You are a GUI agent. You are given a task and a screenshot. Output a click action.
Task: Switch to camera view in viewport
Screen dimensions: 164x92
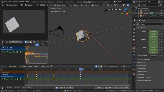[112, 9]
